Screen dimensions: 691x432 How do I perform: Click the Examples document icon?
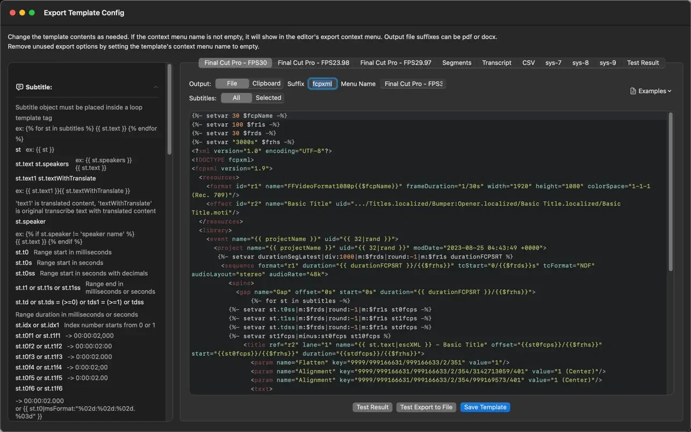pyautogui.click(x=634, y=91)
